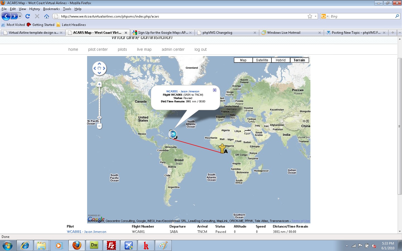Open Dreamweaver from the taskbar

tap(94, 246)
